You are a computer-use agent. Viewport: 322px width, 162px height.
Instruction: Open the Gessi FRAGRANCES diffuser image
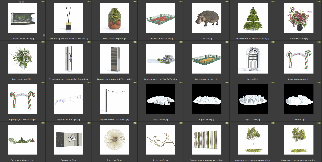pos(68,18)
